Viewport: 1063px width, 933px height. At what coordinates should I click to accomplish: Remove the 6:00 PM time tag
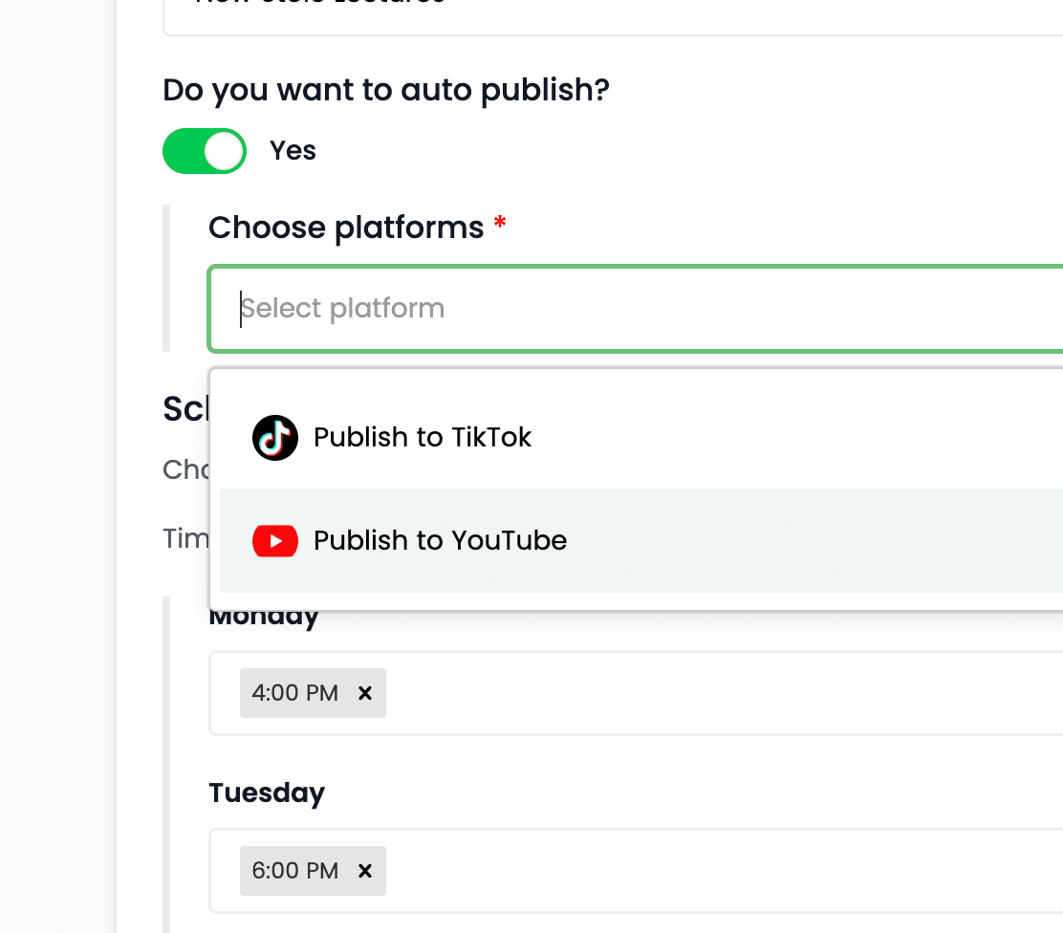pyautogui.click(x=365, y=871)
